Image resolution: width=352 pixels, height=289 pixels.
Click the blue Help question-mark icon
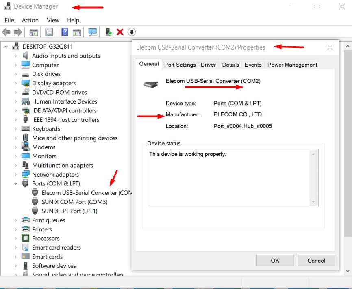tap(65, 32)
